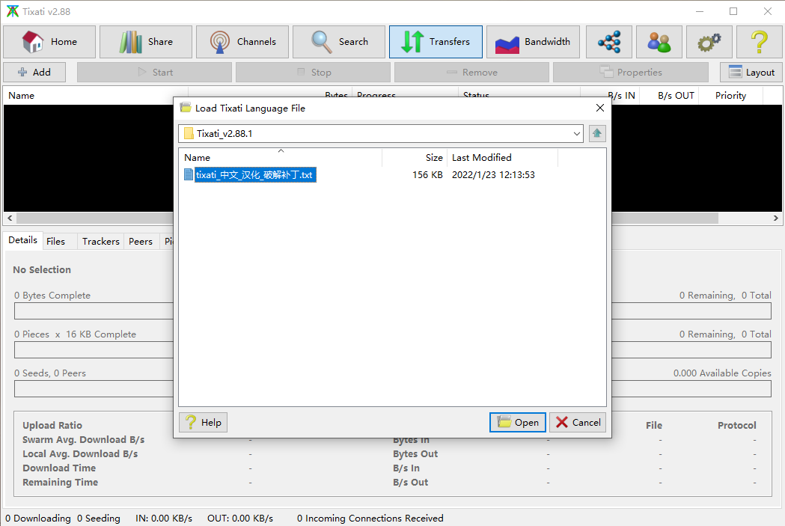Go up one folder level
This screenshot has height=526, width=785.
pos(596,134)
